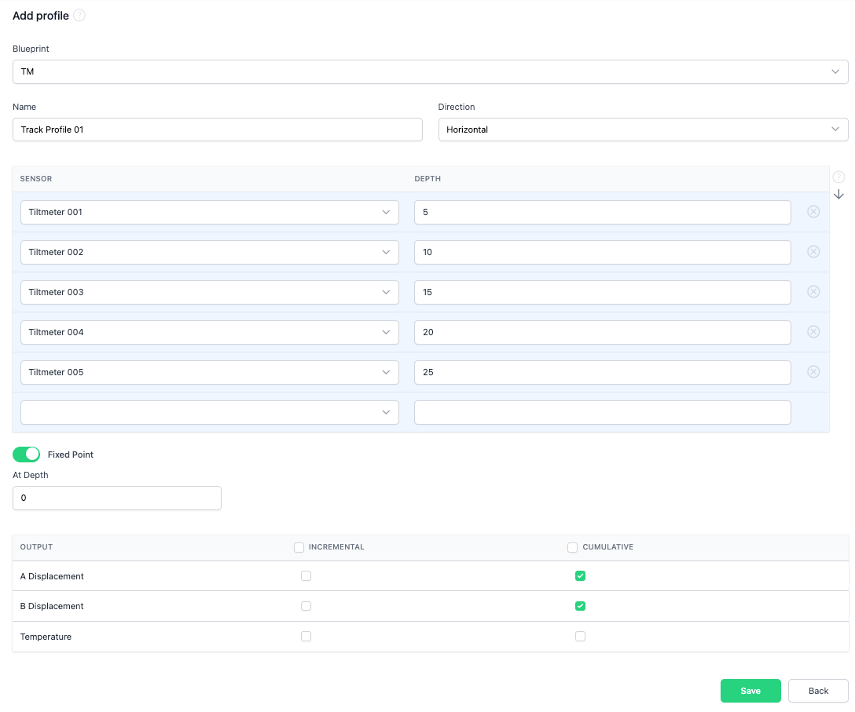Expand the Direction dropdown
The width and height of the screenshot is (855, 712).
coord(642,130)
